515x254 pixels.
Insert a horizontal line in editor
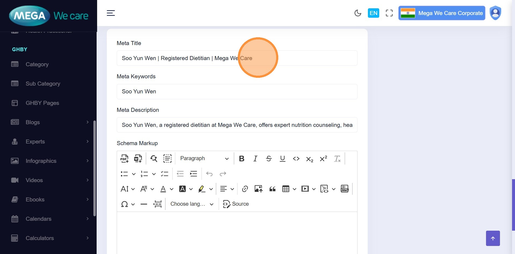(x=144, y=204)
